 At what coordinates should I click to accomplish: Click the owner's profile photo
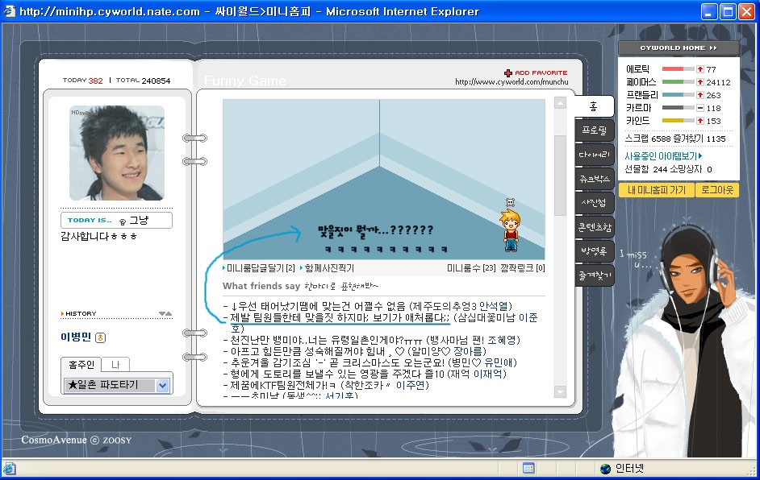coord(117,153)
